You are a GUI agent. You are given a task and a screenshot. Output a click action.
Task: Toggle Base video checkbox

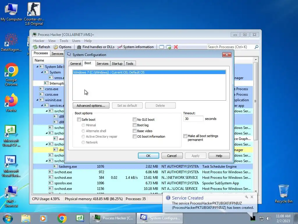pyautogui.click(x=134, y=131)
